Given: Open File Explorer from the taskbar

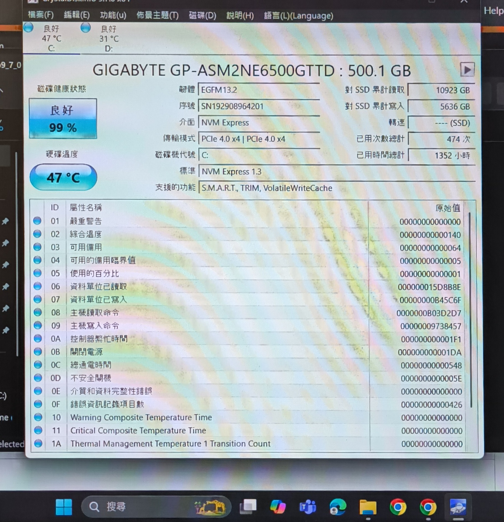Looking at the screenshot, I should (x=368, y=507).
